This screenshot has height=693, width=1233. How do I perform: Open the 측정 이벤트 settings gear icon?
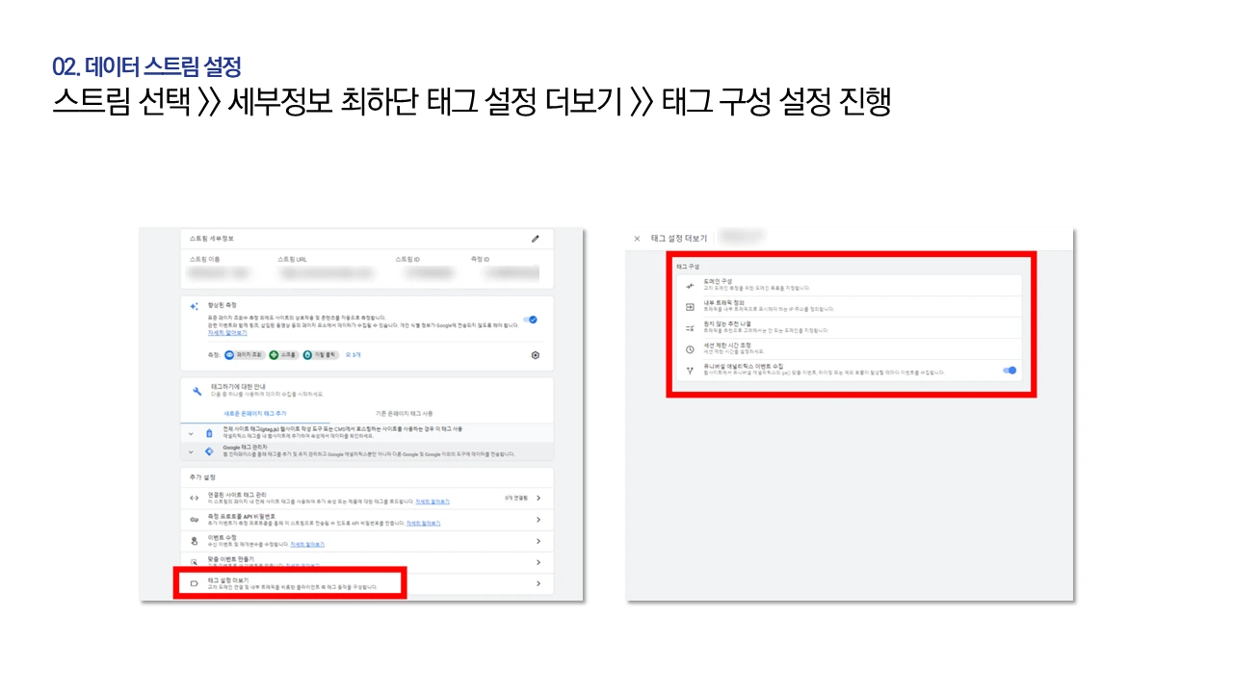[535, 355]
